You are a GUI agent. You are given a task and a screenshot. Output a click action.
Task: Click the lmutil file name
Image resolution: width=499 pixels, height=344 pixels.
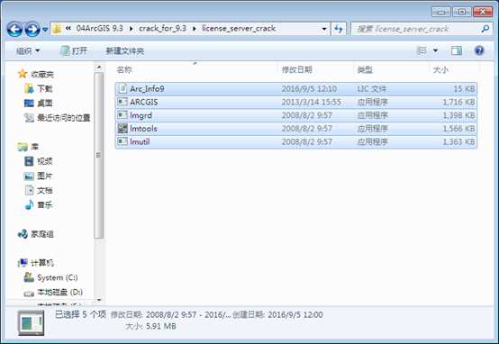point(140,141)
